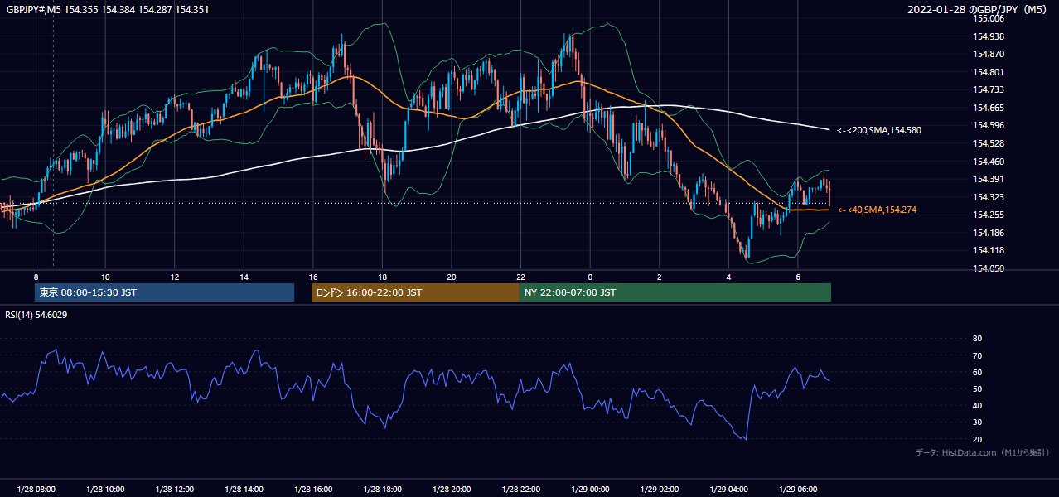Click price axis label 154.596
This screenshot has width=1059, height=497.
point(989,125)
